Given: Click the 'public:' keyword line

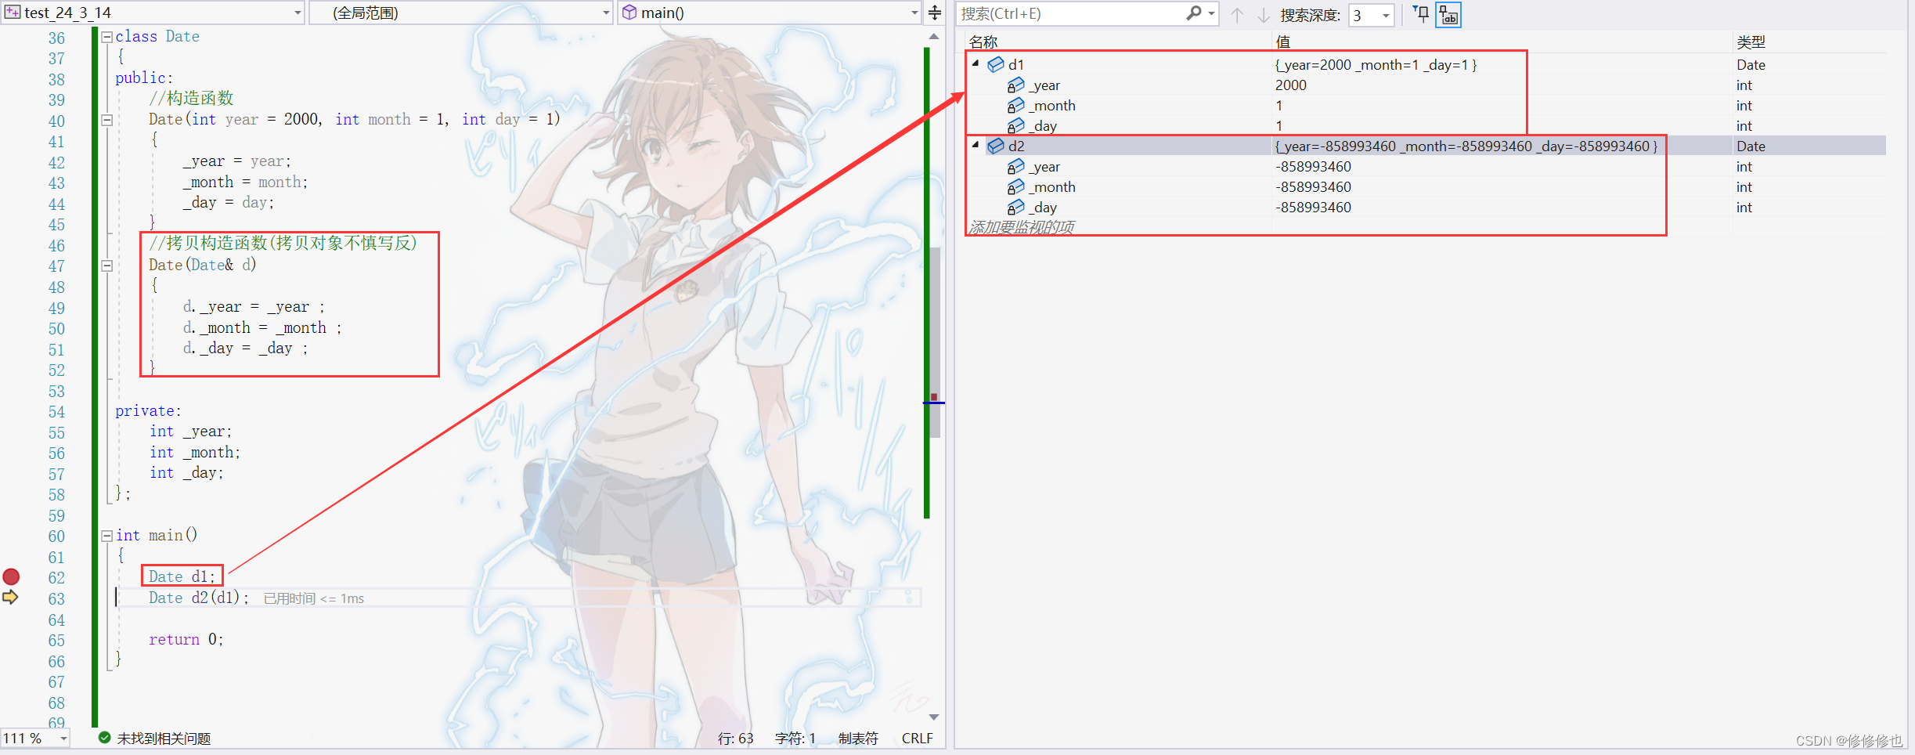Looking at the screenshot, I should click(144, 78).
